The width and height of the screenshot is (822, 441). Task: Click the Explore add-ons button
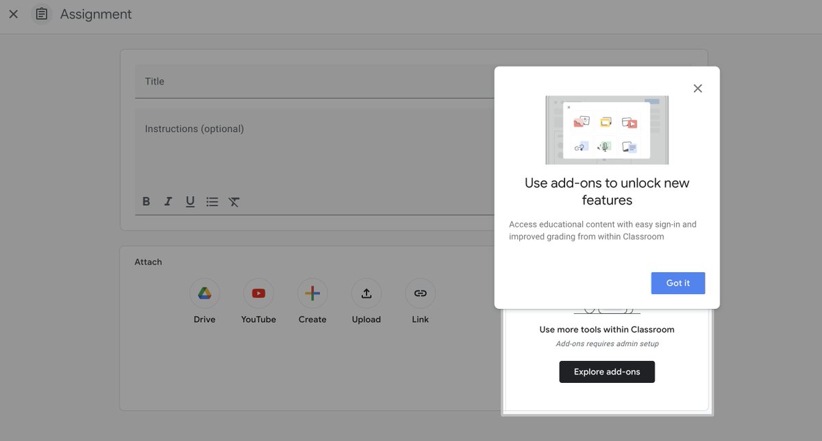point(606,371)
